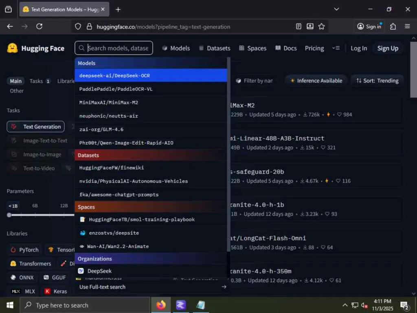This screenshot has width=417, height=313.
Task: Bookmark this page with star icon
Action: pos(322,26)
